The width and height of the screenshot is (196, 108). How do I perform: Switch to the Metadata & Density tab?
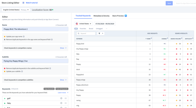coord(101,16)
